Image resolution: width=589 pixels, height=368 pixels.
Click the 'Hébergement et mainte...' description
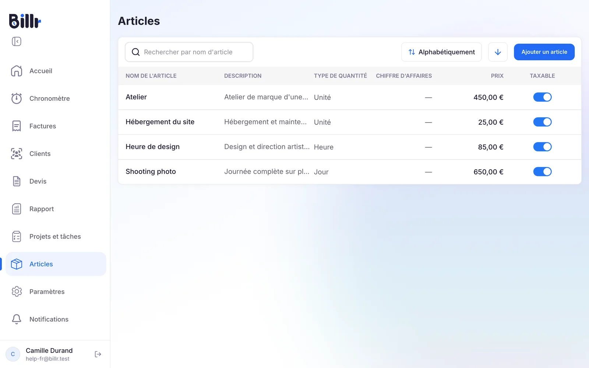click(x=265, y=122)
